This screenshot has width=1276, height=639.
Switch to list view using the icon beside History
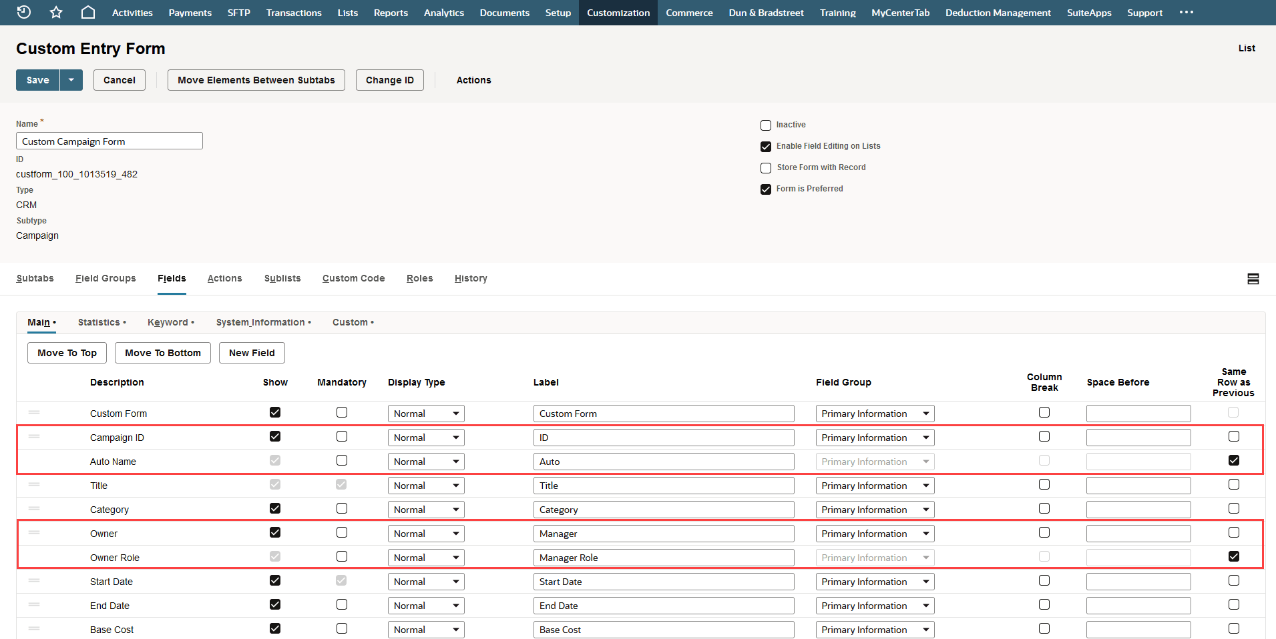tap(1253, 278)
